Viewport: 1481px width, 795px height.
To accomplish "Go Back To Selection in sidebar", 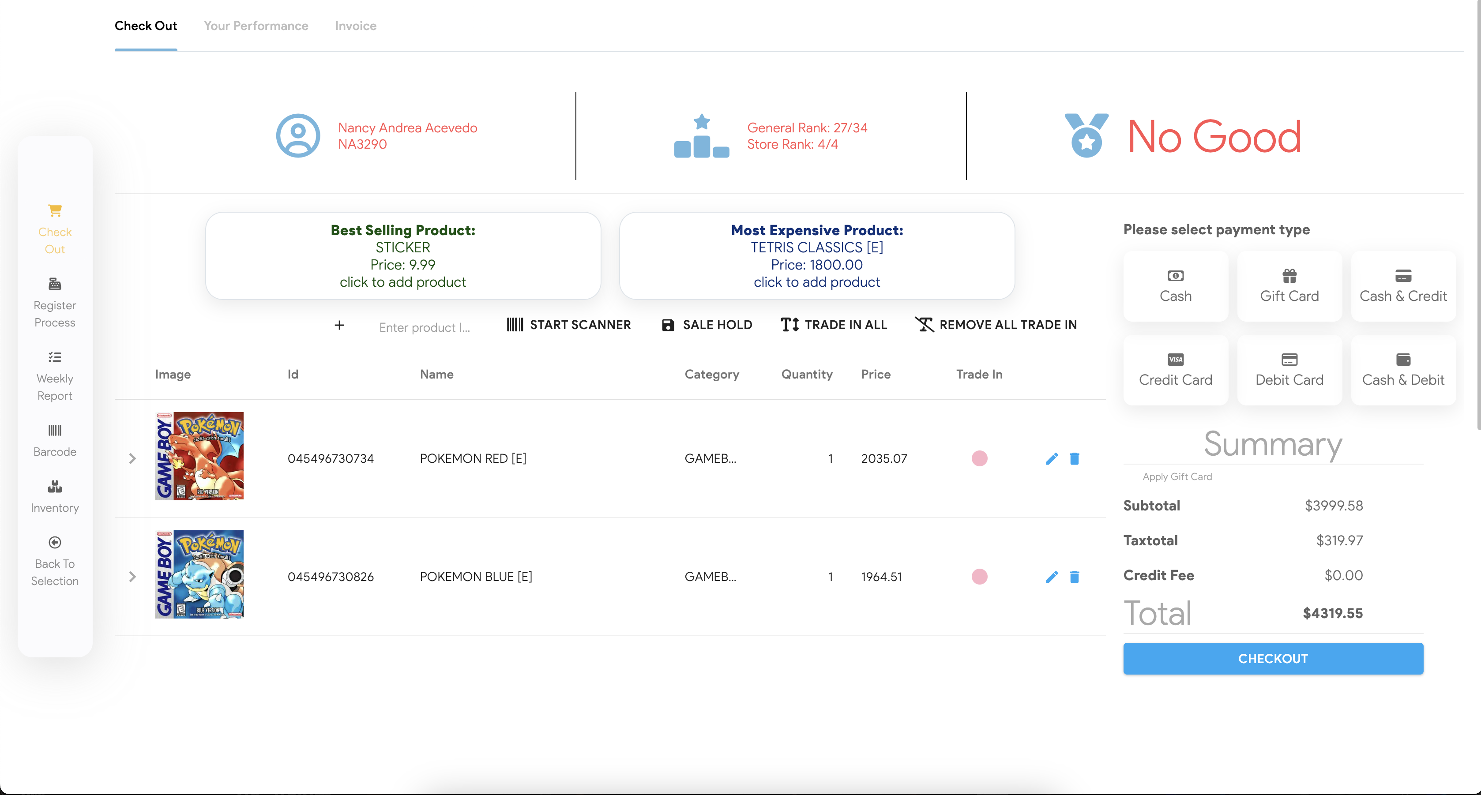I will [55, 561].
